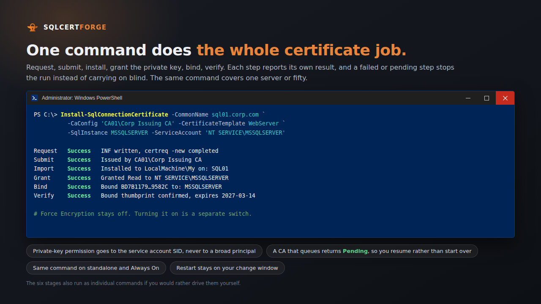Click the Success status on the Grant row
The image size is (541, 304).
(x=79, y=178)
